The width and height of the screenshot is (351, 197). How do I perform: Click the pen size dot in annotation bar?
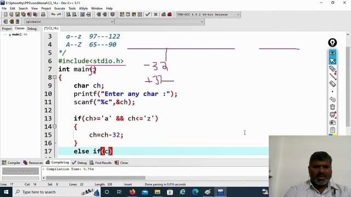tap(332, 91)
